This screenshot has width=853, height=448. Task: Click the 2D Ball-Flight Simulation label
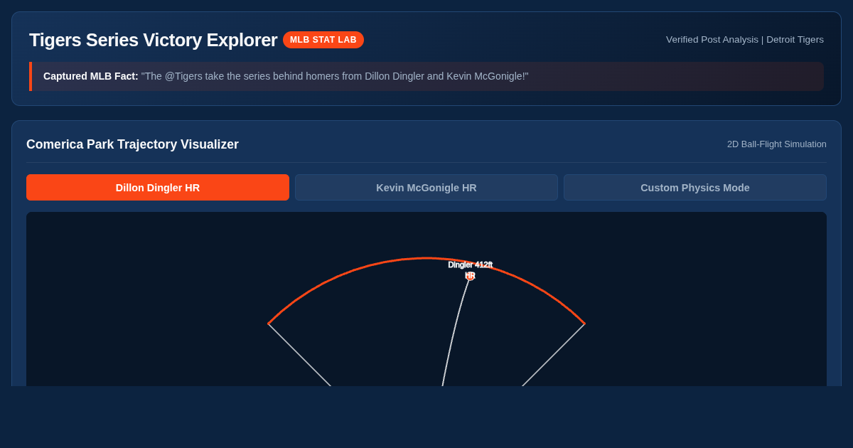777,144
